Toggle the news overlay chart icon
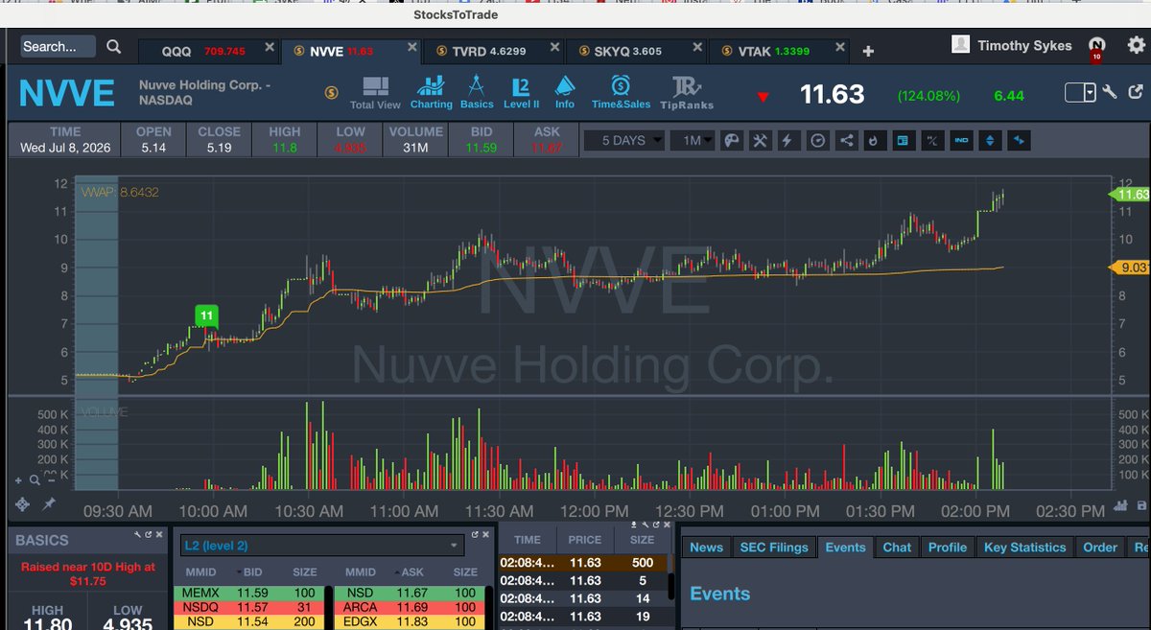Image resolution: width=1151 pixels, height=630 pixels. [x=903, y=140]
